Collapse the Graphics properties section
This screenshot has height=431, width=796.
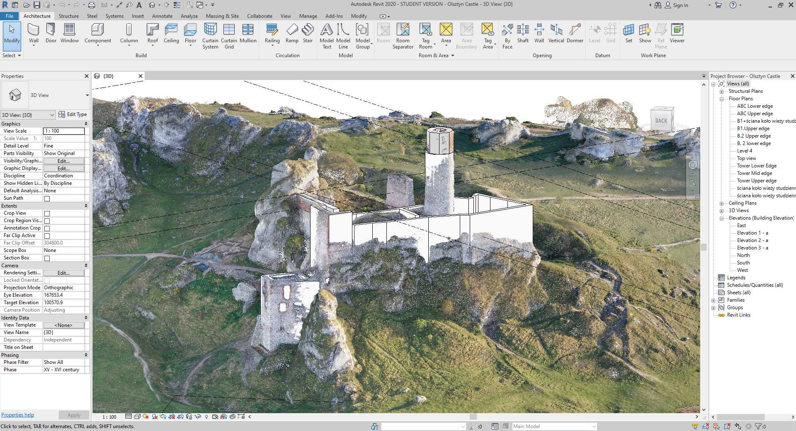86,124
